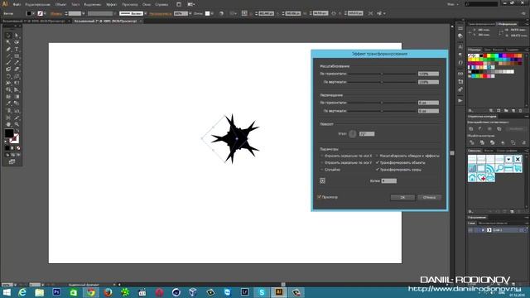Open the opacity percentage dropdown
This screenshot has height=298, width=530.
pos(190,13)
